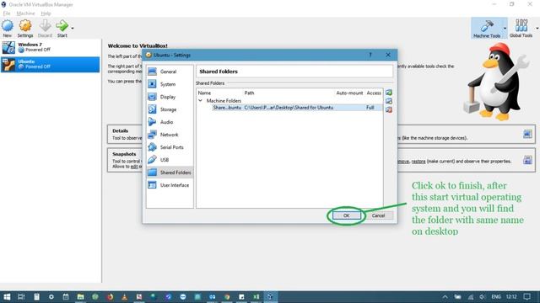The image size is (540, 303).
Task: Click the VirtualBox taskbar icon
Action: tap(271, 297)
